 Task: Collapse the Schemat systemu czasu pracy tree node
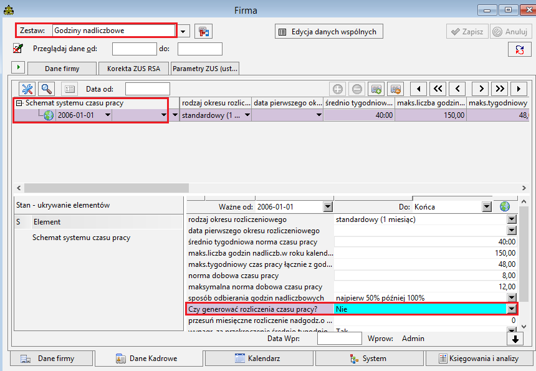(19, 103)
